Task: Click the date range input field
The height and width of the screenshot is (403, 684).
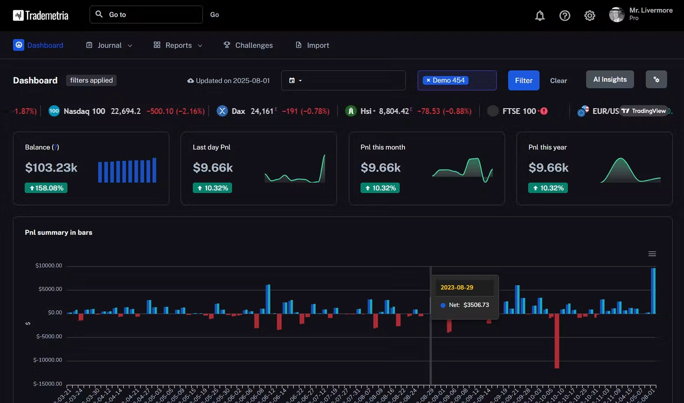Action: coord(343,80)
